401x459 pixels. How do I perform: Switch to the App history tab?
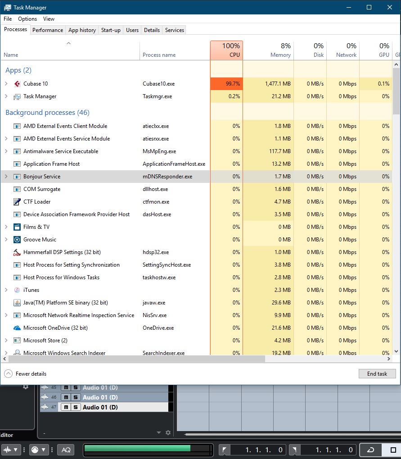coord(82,30)
